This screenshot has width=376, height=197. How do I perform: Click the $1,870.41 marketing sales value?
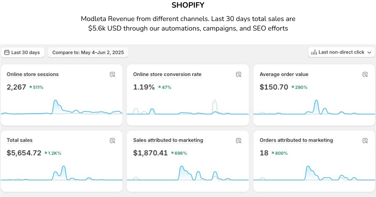150,153
